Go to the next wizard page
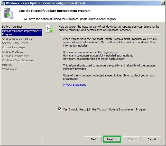 112,139
